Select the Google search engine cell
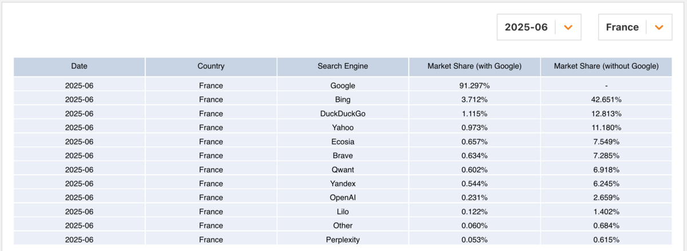The height and width of the screenshot is (251, 687). click(343, 85)
